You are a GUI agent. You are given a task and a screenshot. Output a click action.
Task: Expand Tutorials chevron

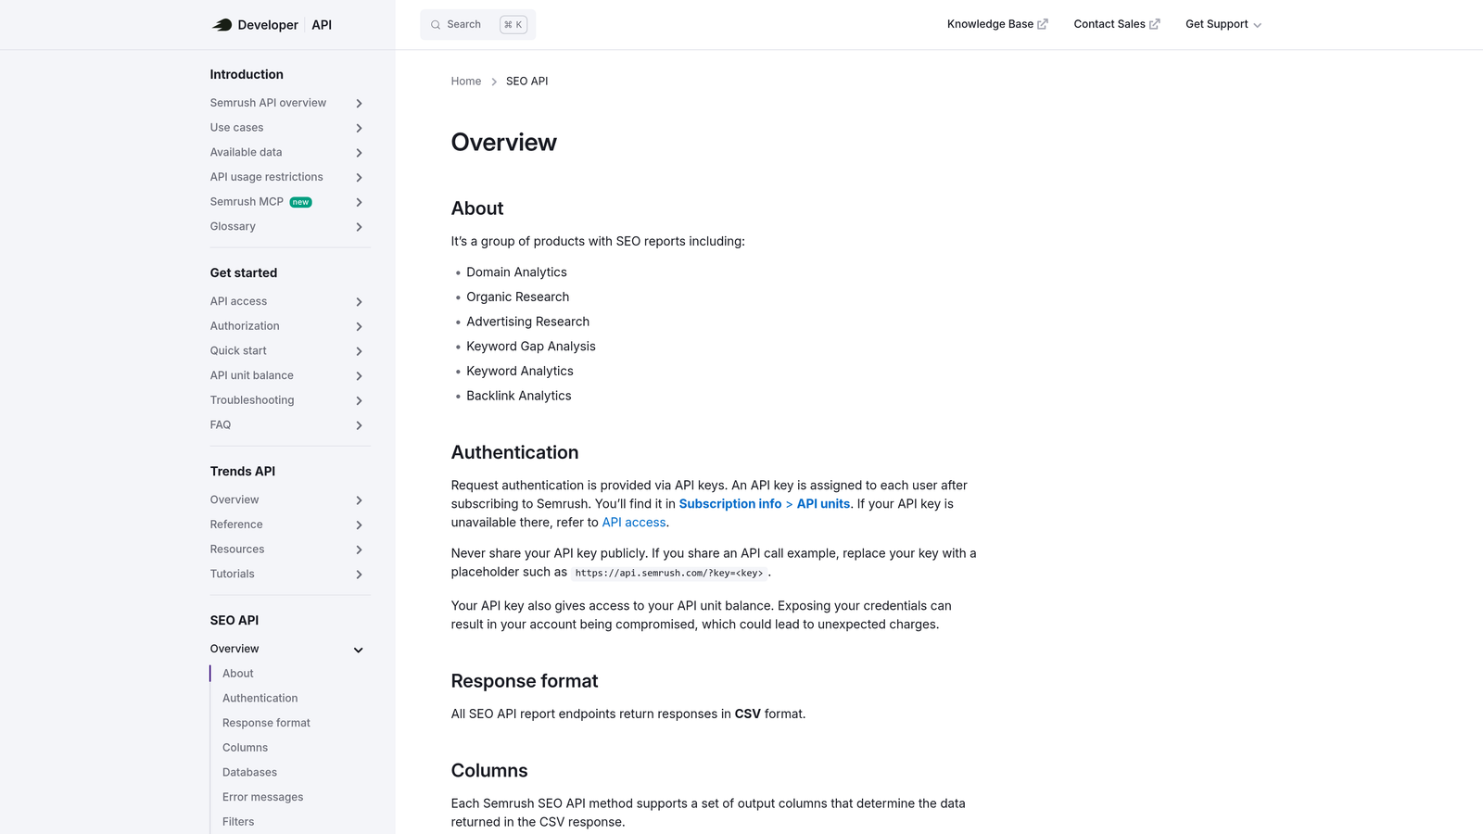[359, 575]
